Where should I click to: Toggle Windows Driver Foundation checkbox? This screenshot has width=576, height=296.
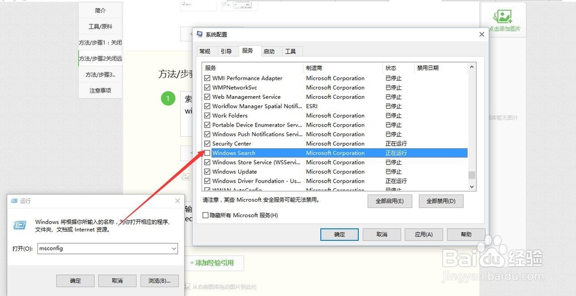click(207, 181)
